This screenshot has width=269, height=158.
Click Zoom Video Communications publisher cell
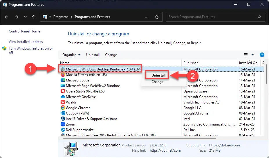209,124
